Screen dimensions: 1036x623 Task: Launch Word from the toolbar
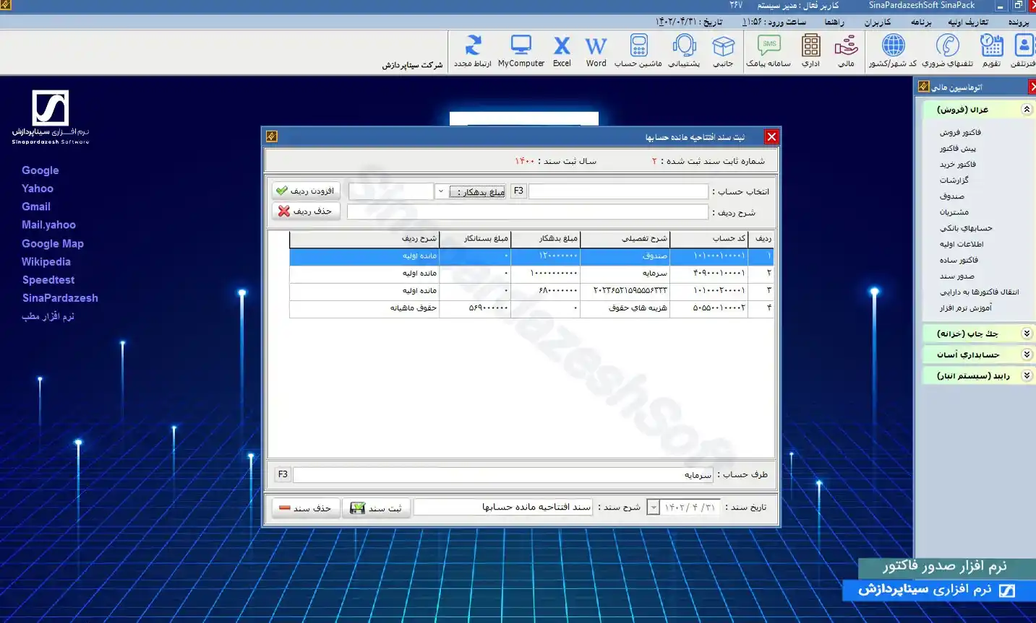pyautogui.click(x=596, y=51)
